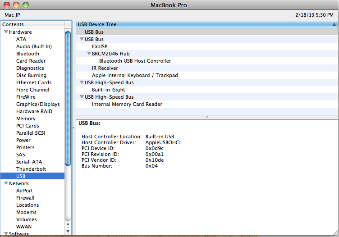Click the sidebar scroll down arrow
The height and width of the screenshot is (237, 339).
pyautogui.click(x=68, y=232)
